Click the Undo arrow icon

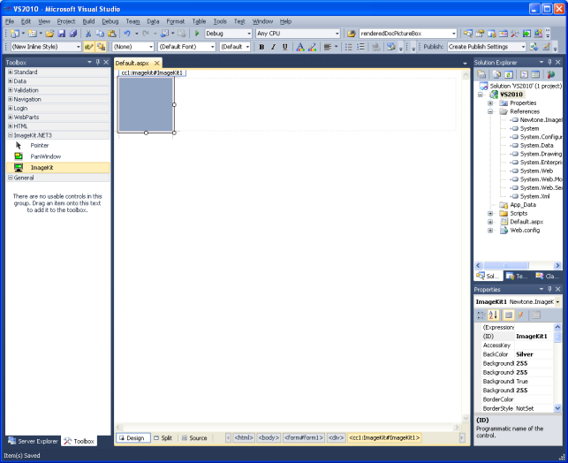[127, 34]
